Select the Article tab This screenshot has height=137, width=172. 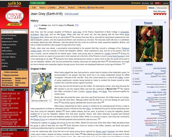(151, 8)
